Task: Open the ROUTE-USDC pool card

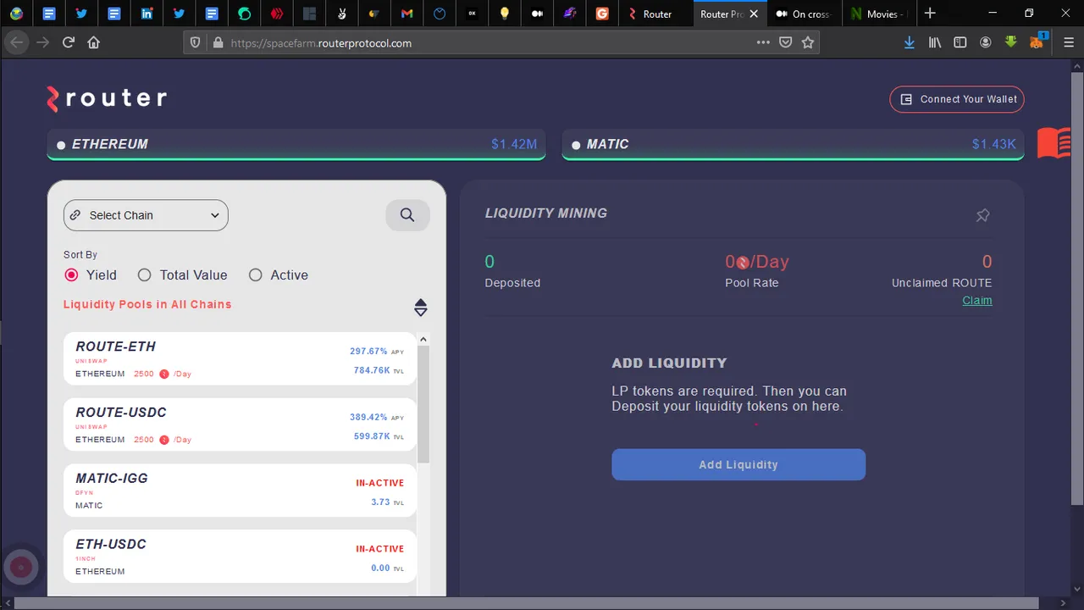Action: (x=240, y=424)
